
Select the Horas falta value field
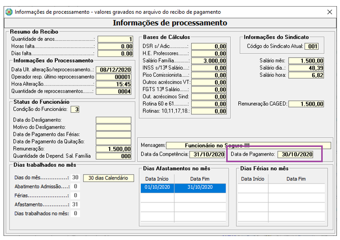click(115, 46)
